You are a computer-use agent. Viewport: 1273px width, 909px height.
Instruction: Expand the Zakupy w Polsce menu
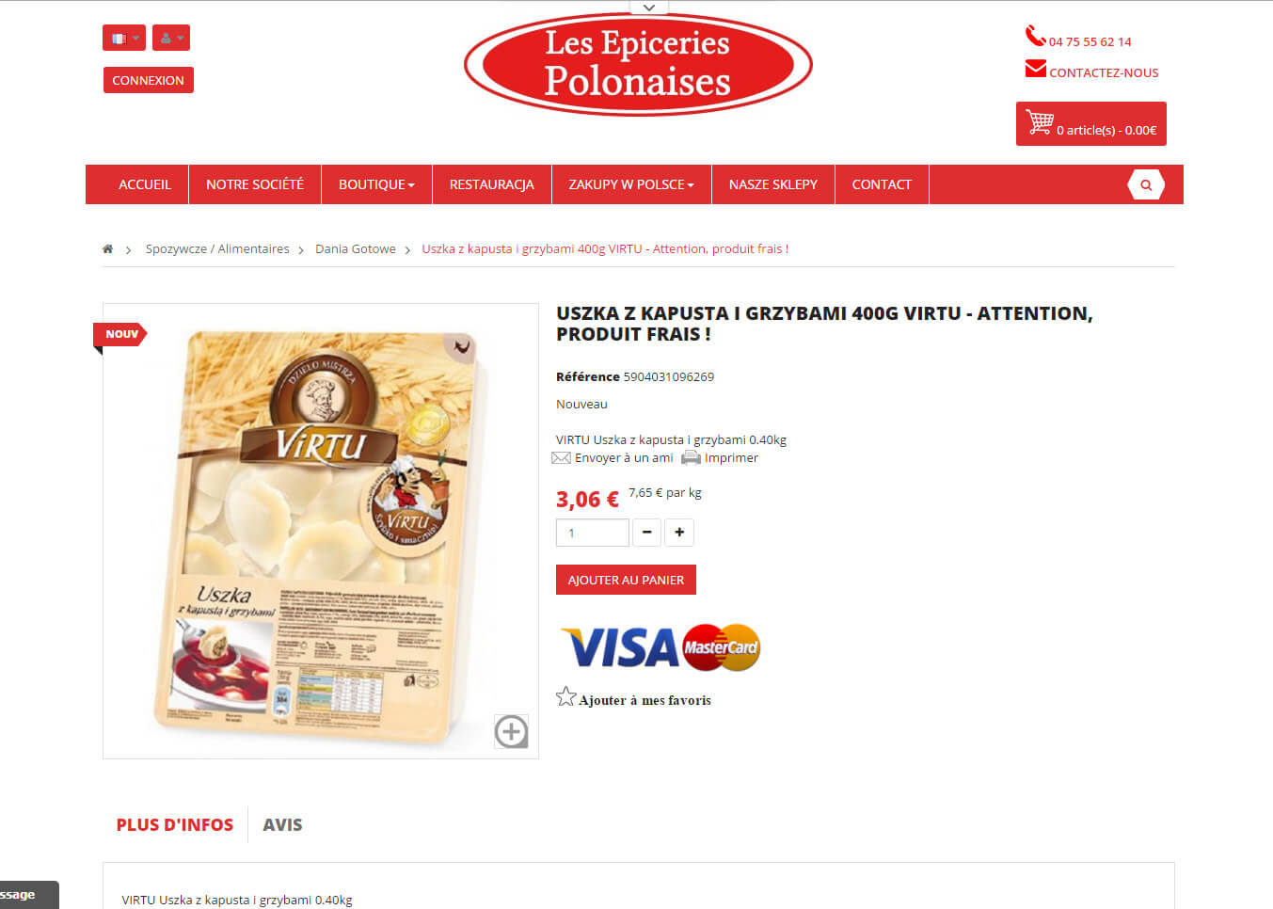coord(631,184)
